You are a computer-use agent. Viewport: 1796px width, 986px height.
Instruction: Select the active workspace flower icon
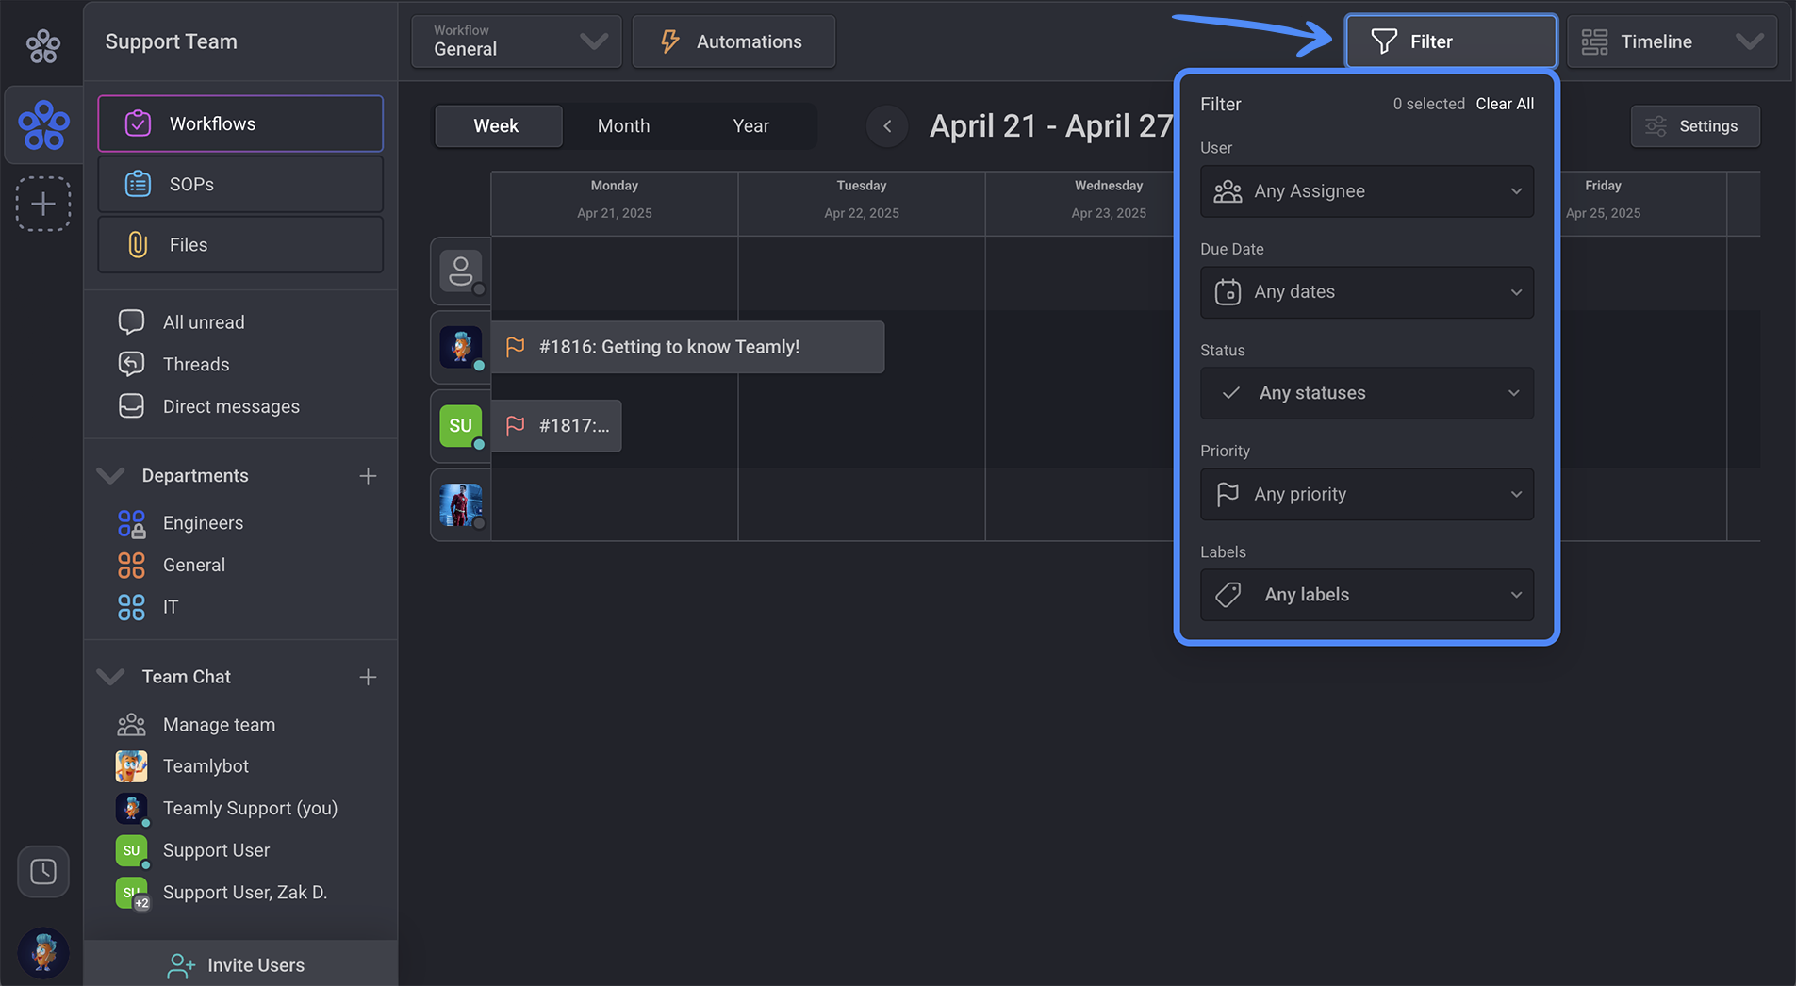click(43, 125)
